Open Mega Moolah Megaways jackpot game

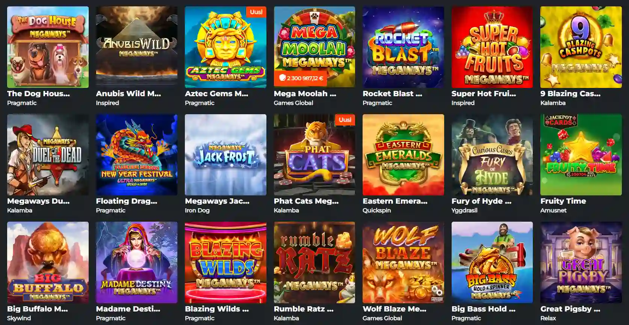(x=314, y=47)
